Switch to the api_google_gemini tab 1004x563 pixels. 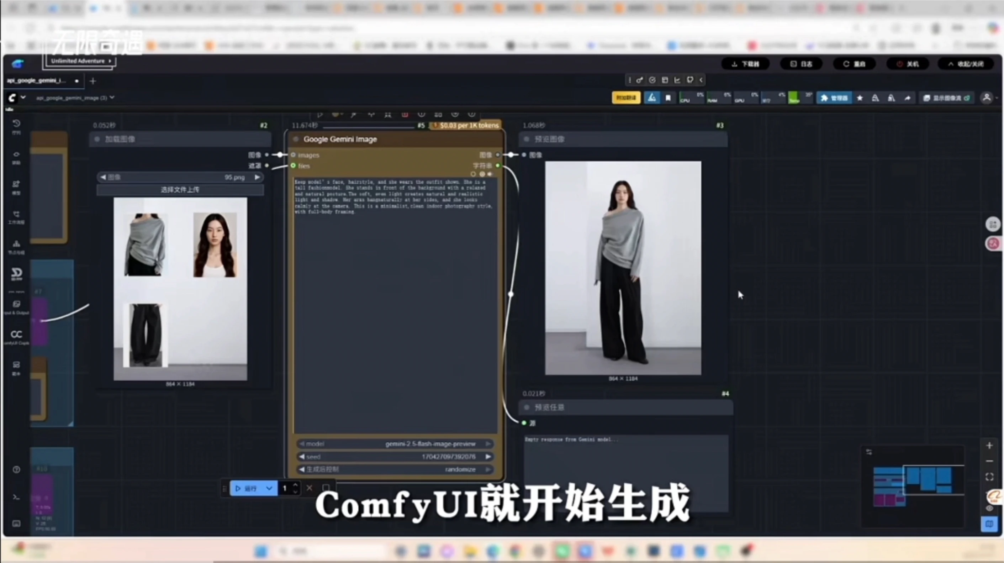point(37,81)
